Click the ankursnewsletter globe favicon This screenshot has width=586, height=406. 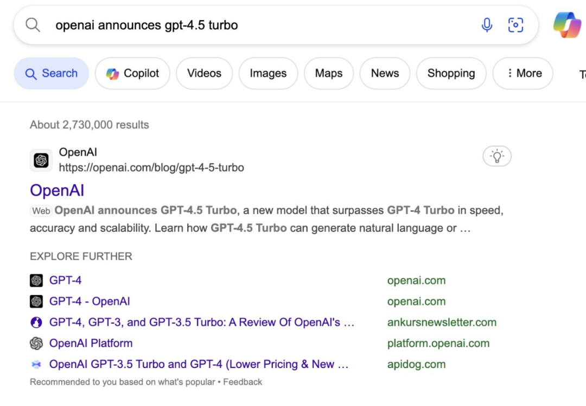(36, 322)
